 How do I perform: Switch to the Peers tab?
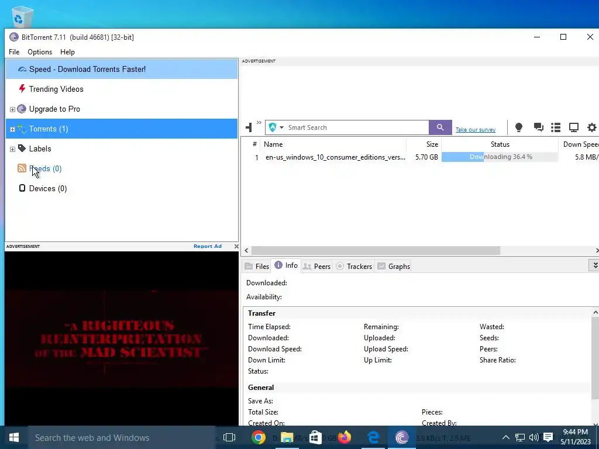tap(316, 267)
